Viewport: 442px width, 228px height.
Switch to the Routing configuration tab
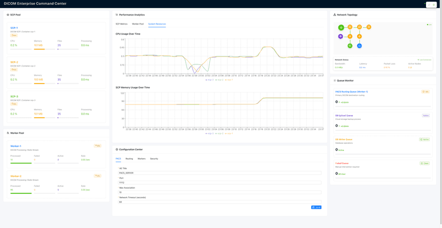(x=129, y=159)
